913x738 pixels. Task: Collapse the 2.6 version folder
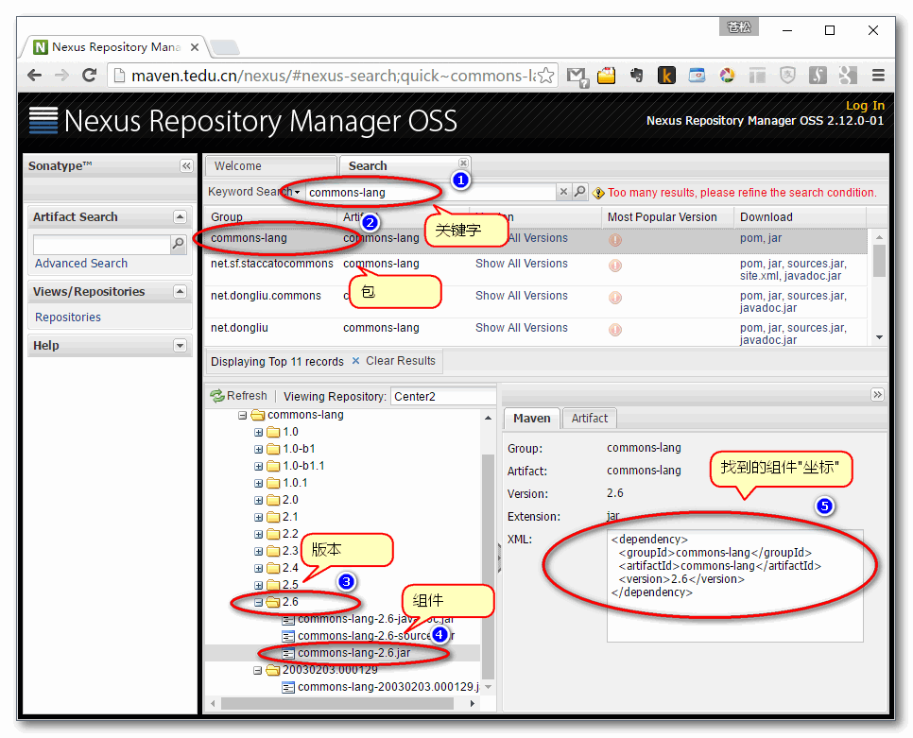click(x=259, y=602)
